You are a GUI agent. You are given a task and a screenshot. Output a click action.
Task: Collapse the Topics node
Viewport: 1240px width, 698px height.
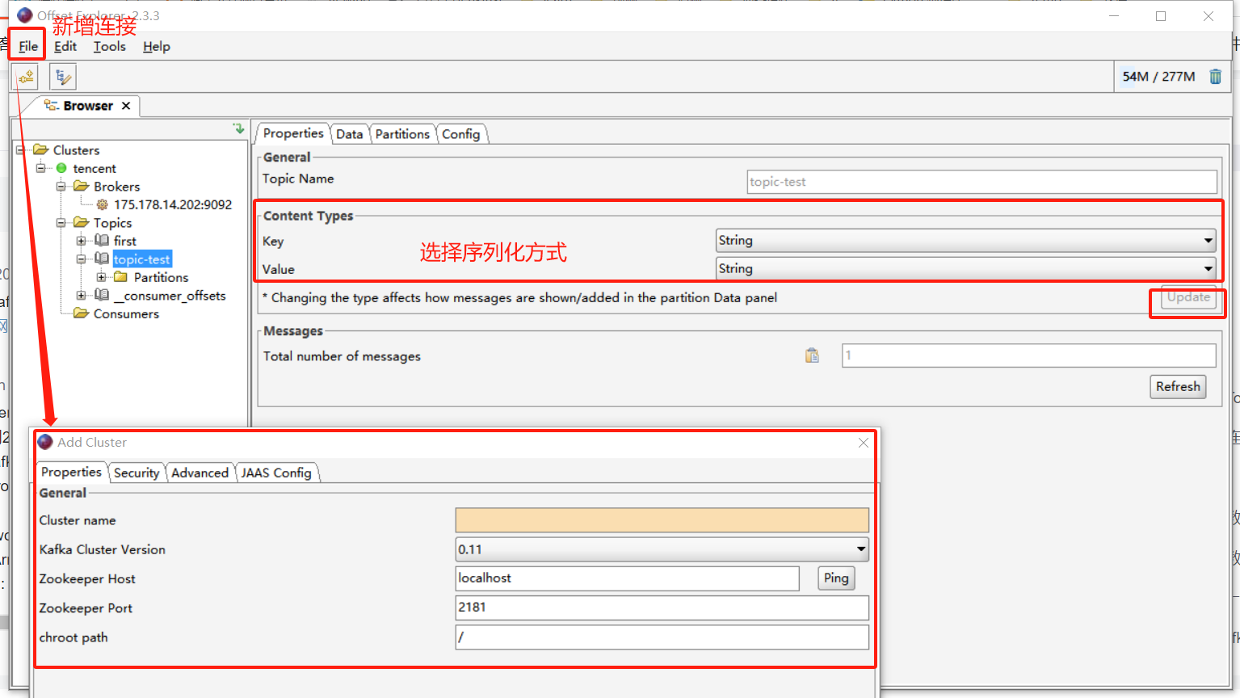61,222
